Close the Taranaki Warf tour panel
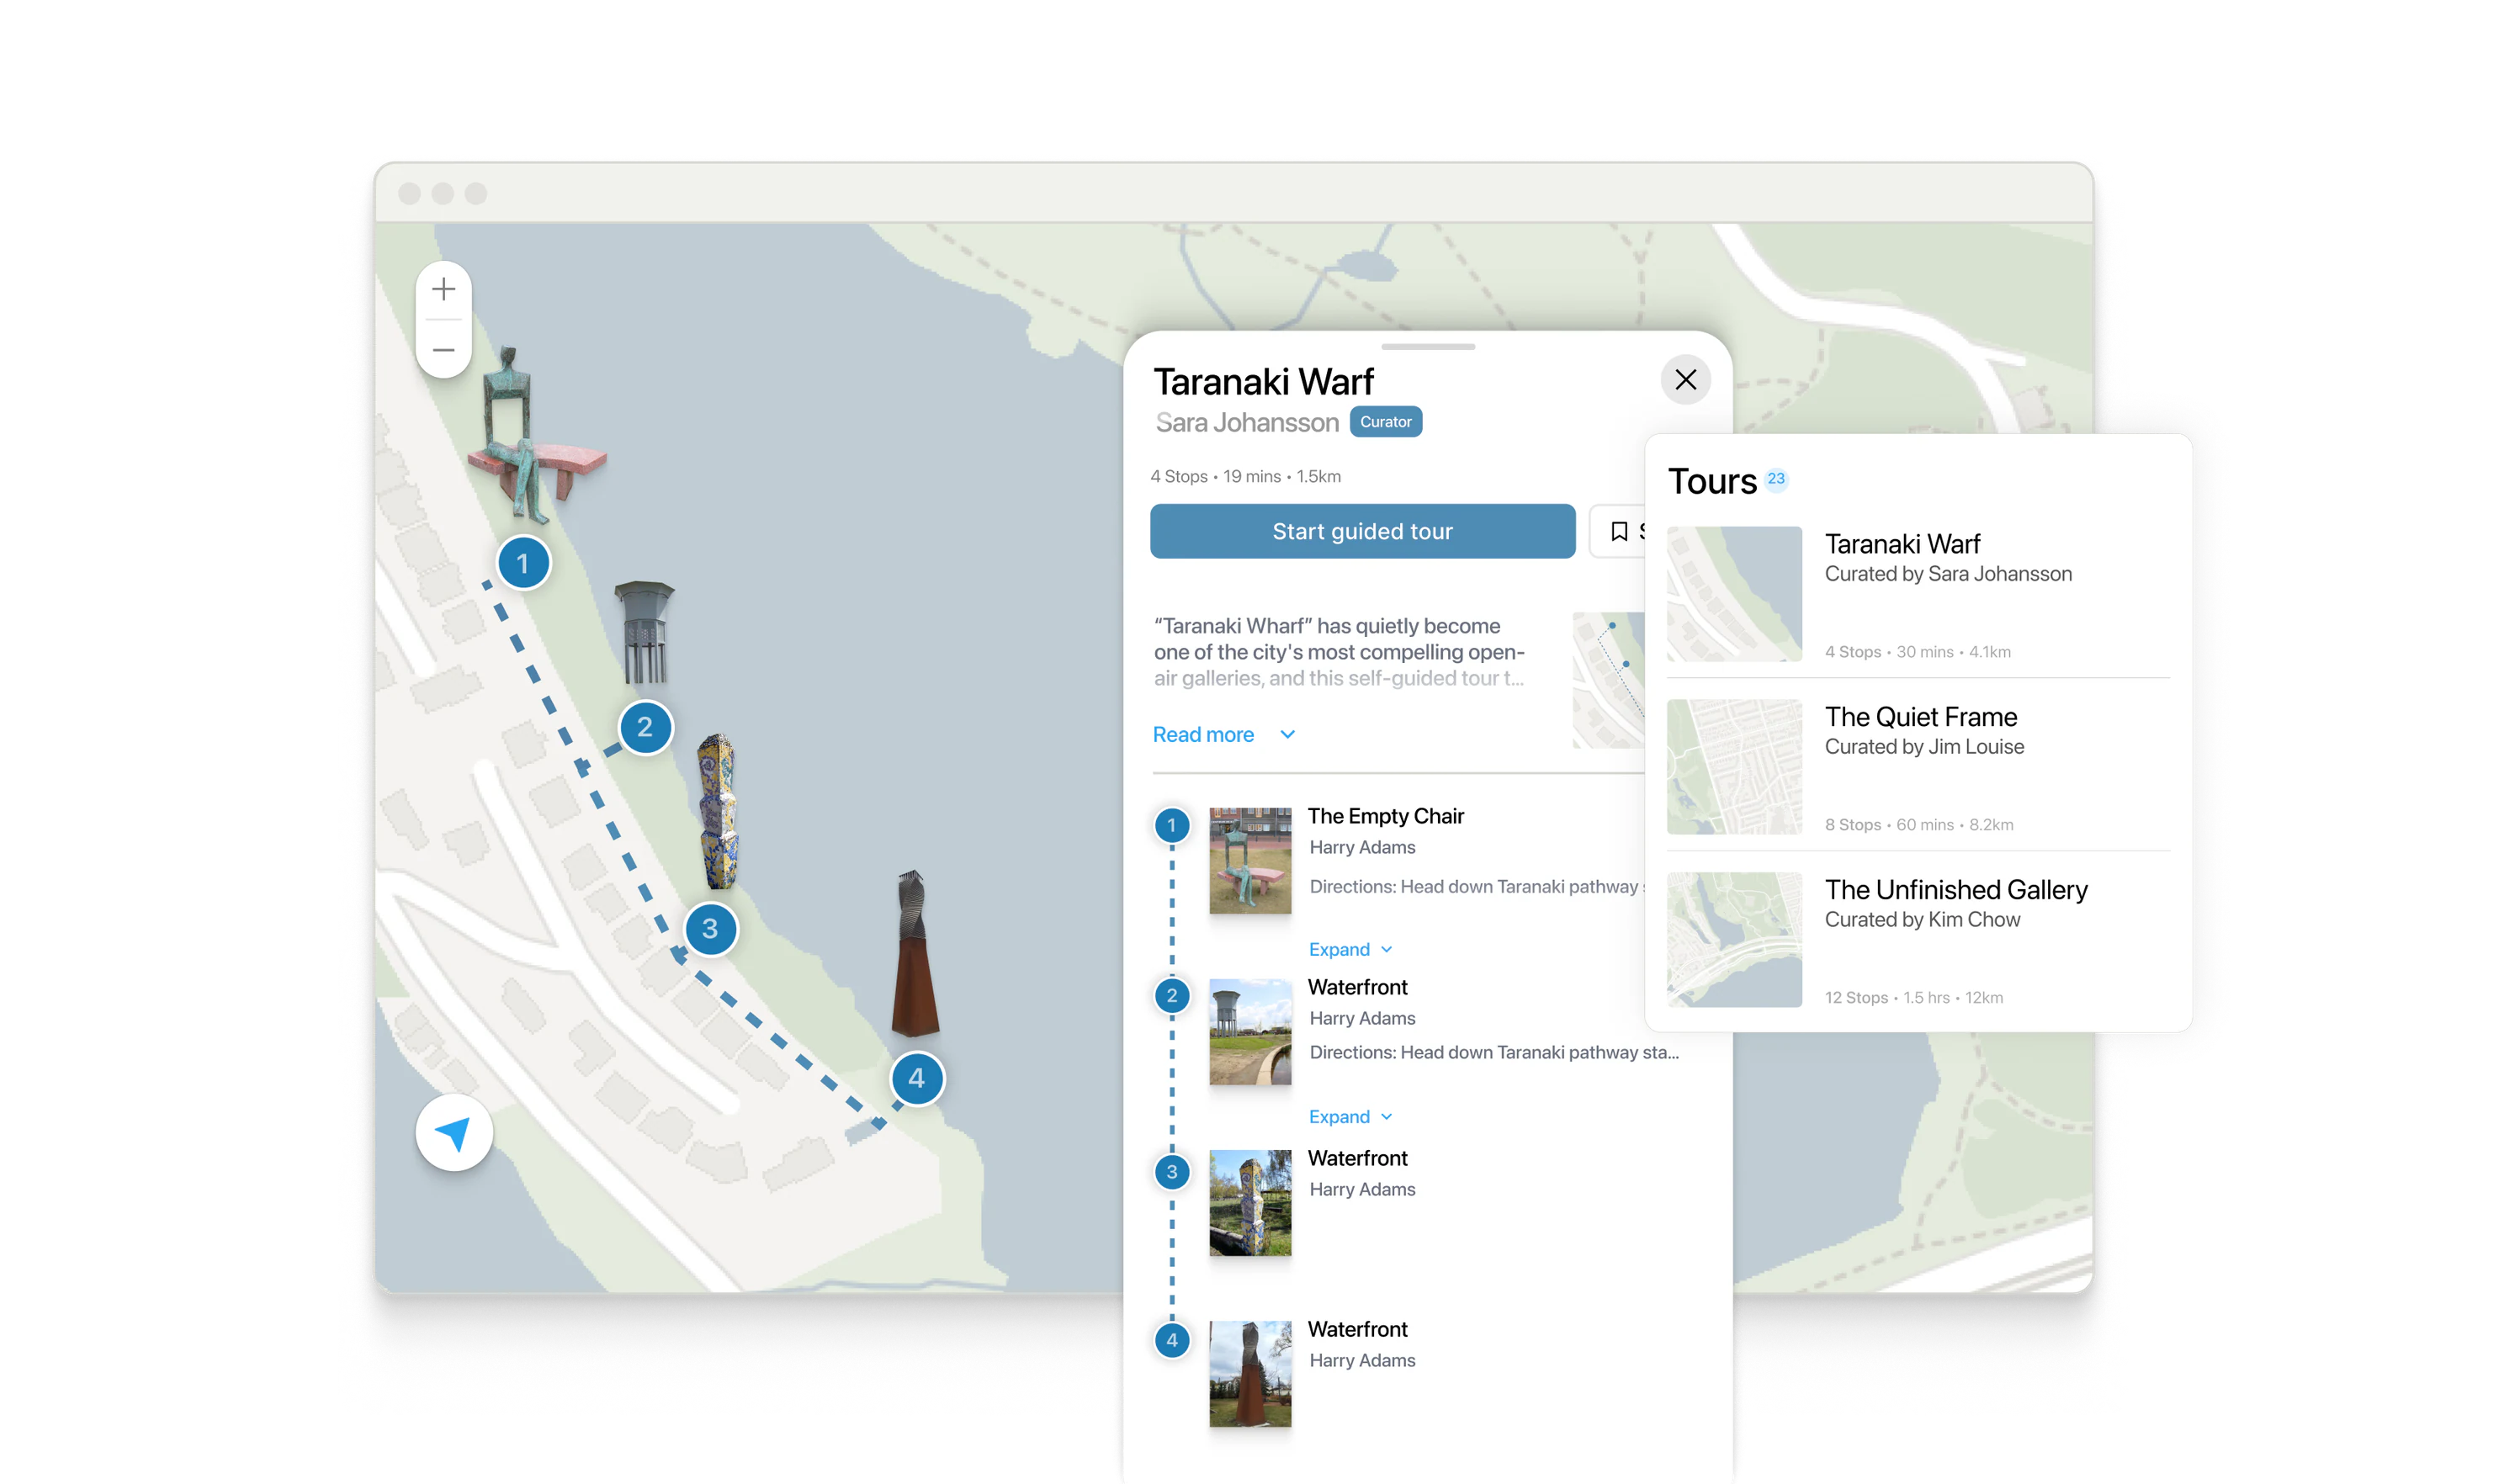This screenshot has height=1484, width=2504. pos(1685,380)
